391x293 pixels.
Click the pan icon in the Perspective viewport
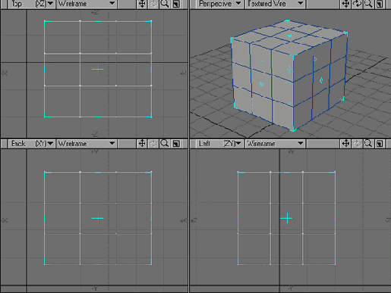(345, 4)
